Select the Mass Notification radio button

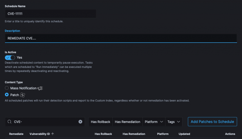pos(7,88)
